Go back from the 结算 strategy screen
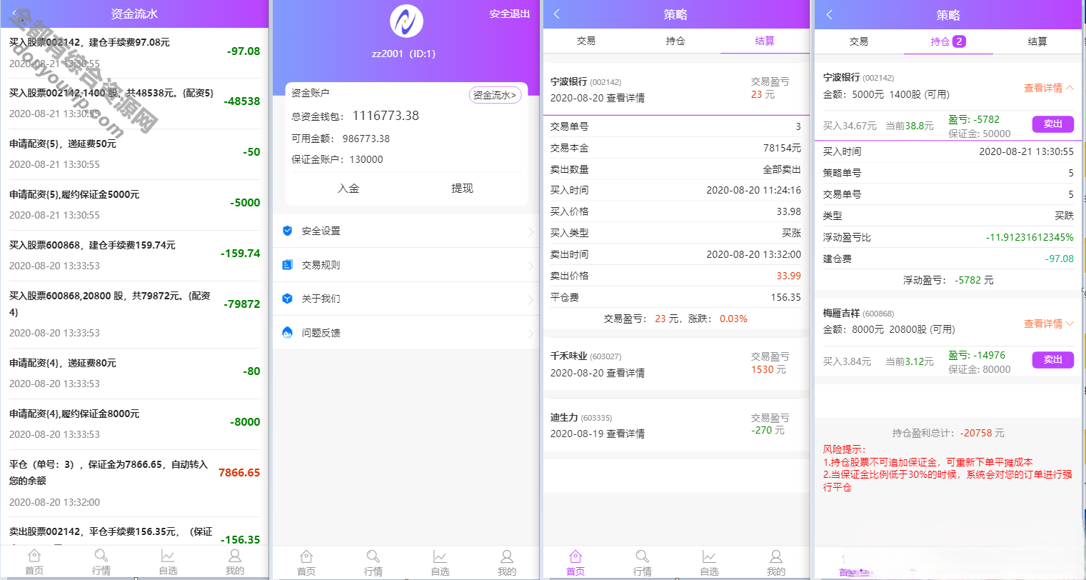Viewport: 1086px width, 580px height. 557,14
